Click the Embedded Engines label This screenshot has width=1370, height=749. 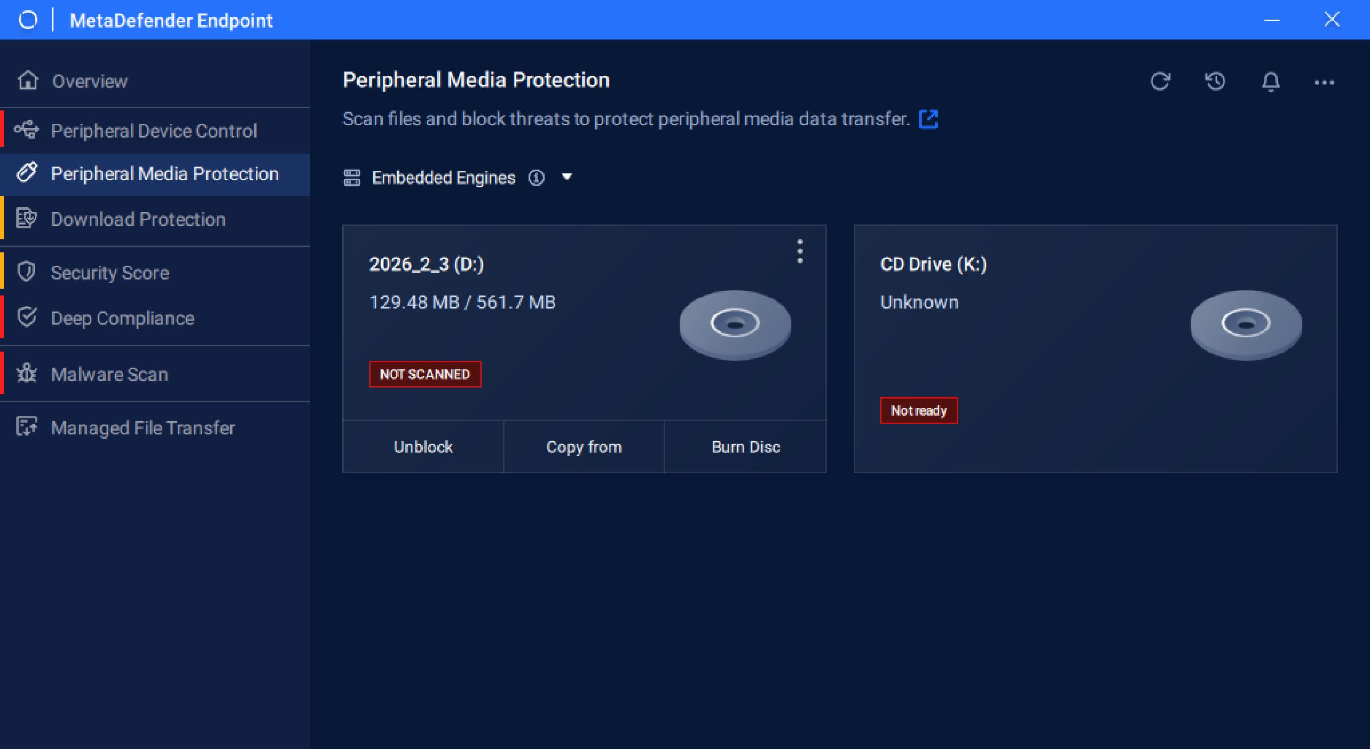coord(443,178)
